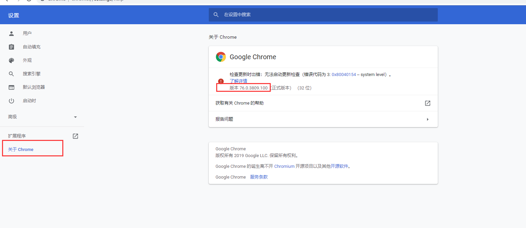Select 设置 in the header
Image resolution: width=526 pixels, height=228 pixels.
(13, 15)
